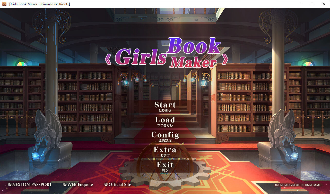Image resolution: width=330 pixels, height=194 pixels.
Task: Click the Start (はじめる) menu option
Action: [165, 106]
